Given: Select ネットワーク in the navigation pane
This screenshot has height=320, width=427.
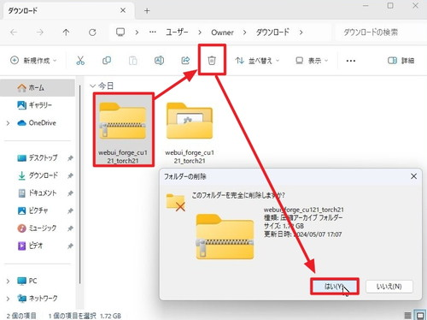Looking at the screenshot, I should point(38,299).
